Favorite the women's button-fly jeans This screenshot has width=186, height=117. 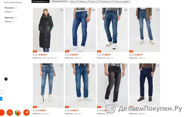[61, 66]
